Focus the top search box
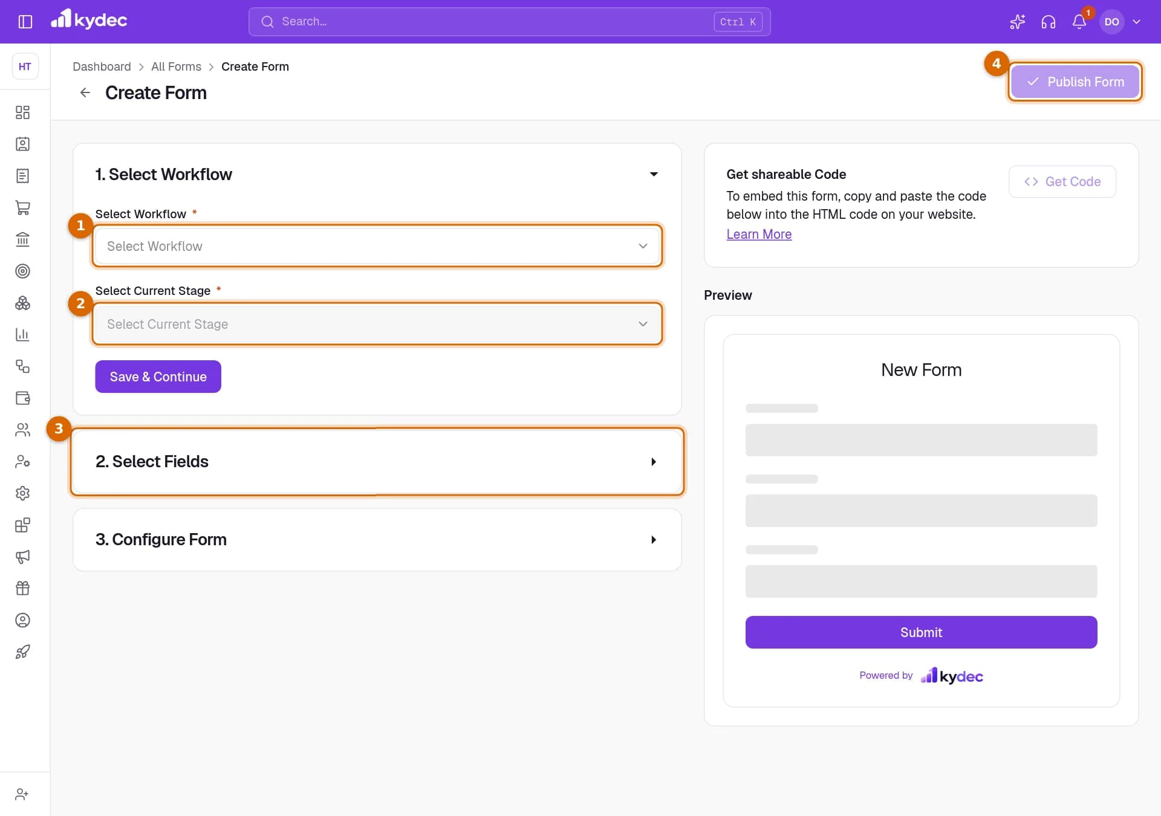1161x816 pixels. pyautogui.click(x=509, y=22)
